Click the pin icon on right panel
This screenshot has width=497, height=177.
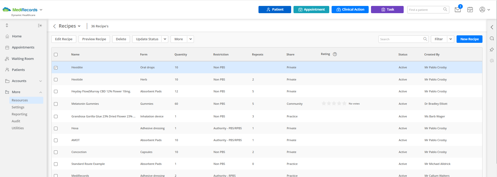pos(492,50)
